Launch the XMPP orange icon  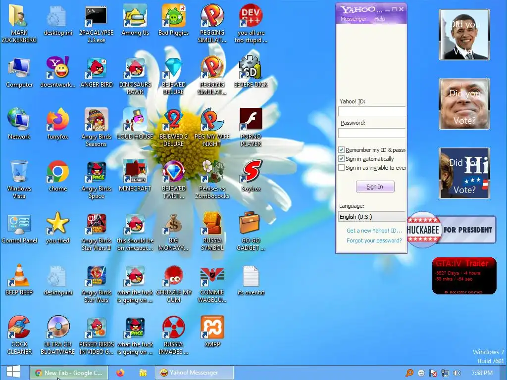[212, 327]
